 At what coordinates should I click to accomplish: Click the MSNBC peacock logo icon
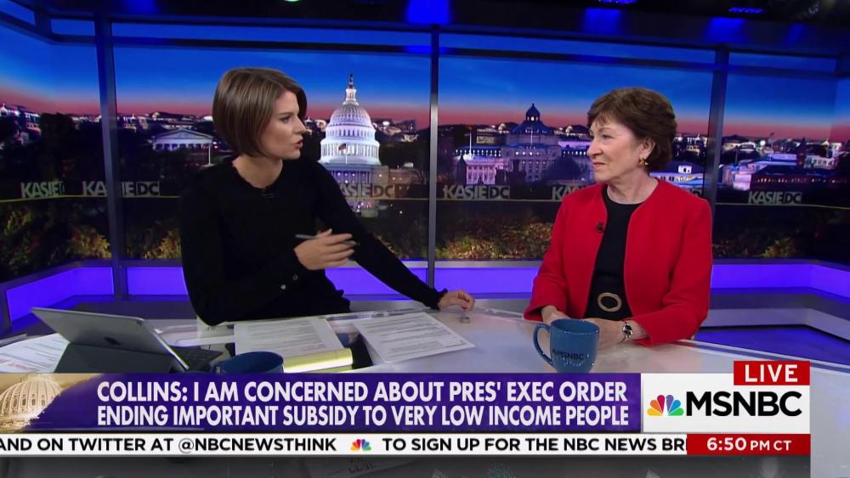tap(666, 406)
